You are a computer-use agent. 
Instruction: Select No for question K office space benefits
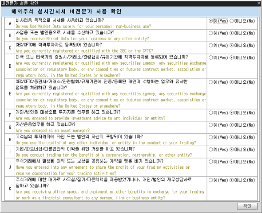(x=242, y=180)
